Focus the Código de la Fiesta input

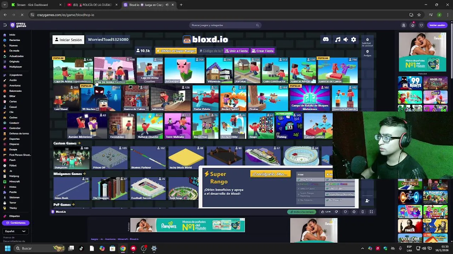click(211, 51)
